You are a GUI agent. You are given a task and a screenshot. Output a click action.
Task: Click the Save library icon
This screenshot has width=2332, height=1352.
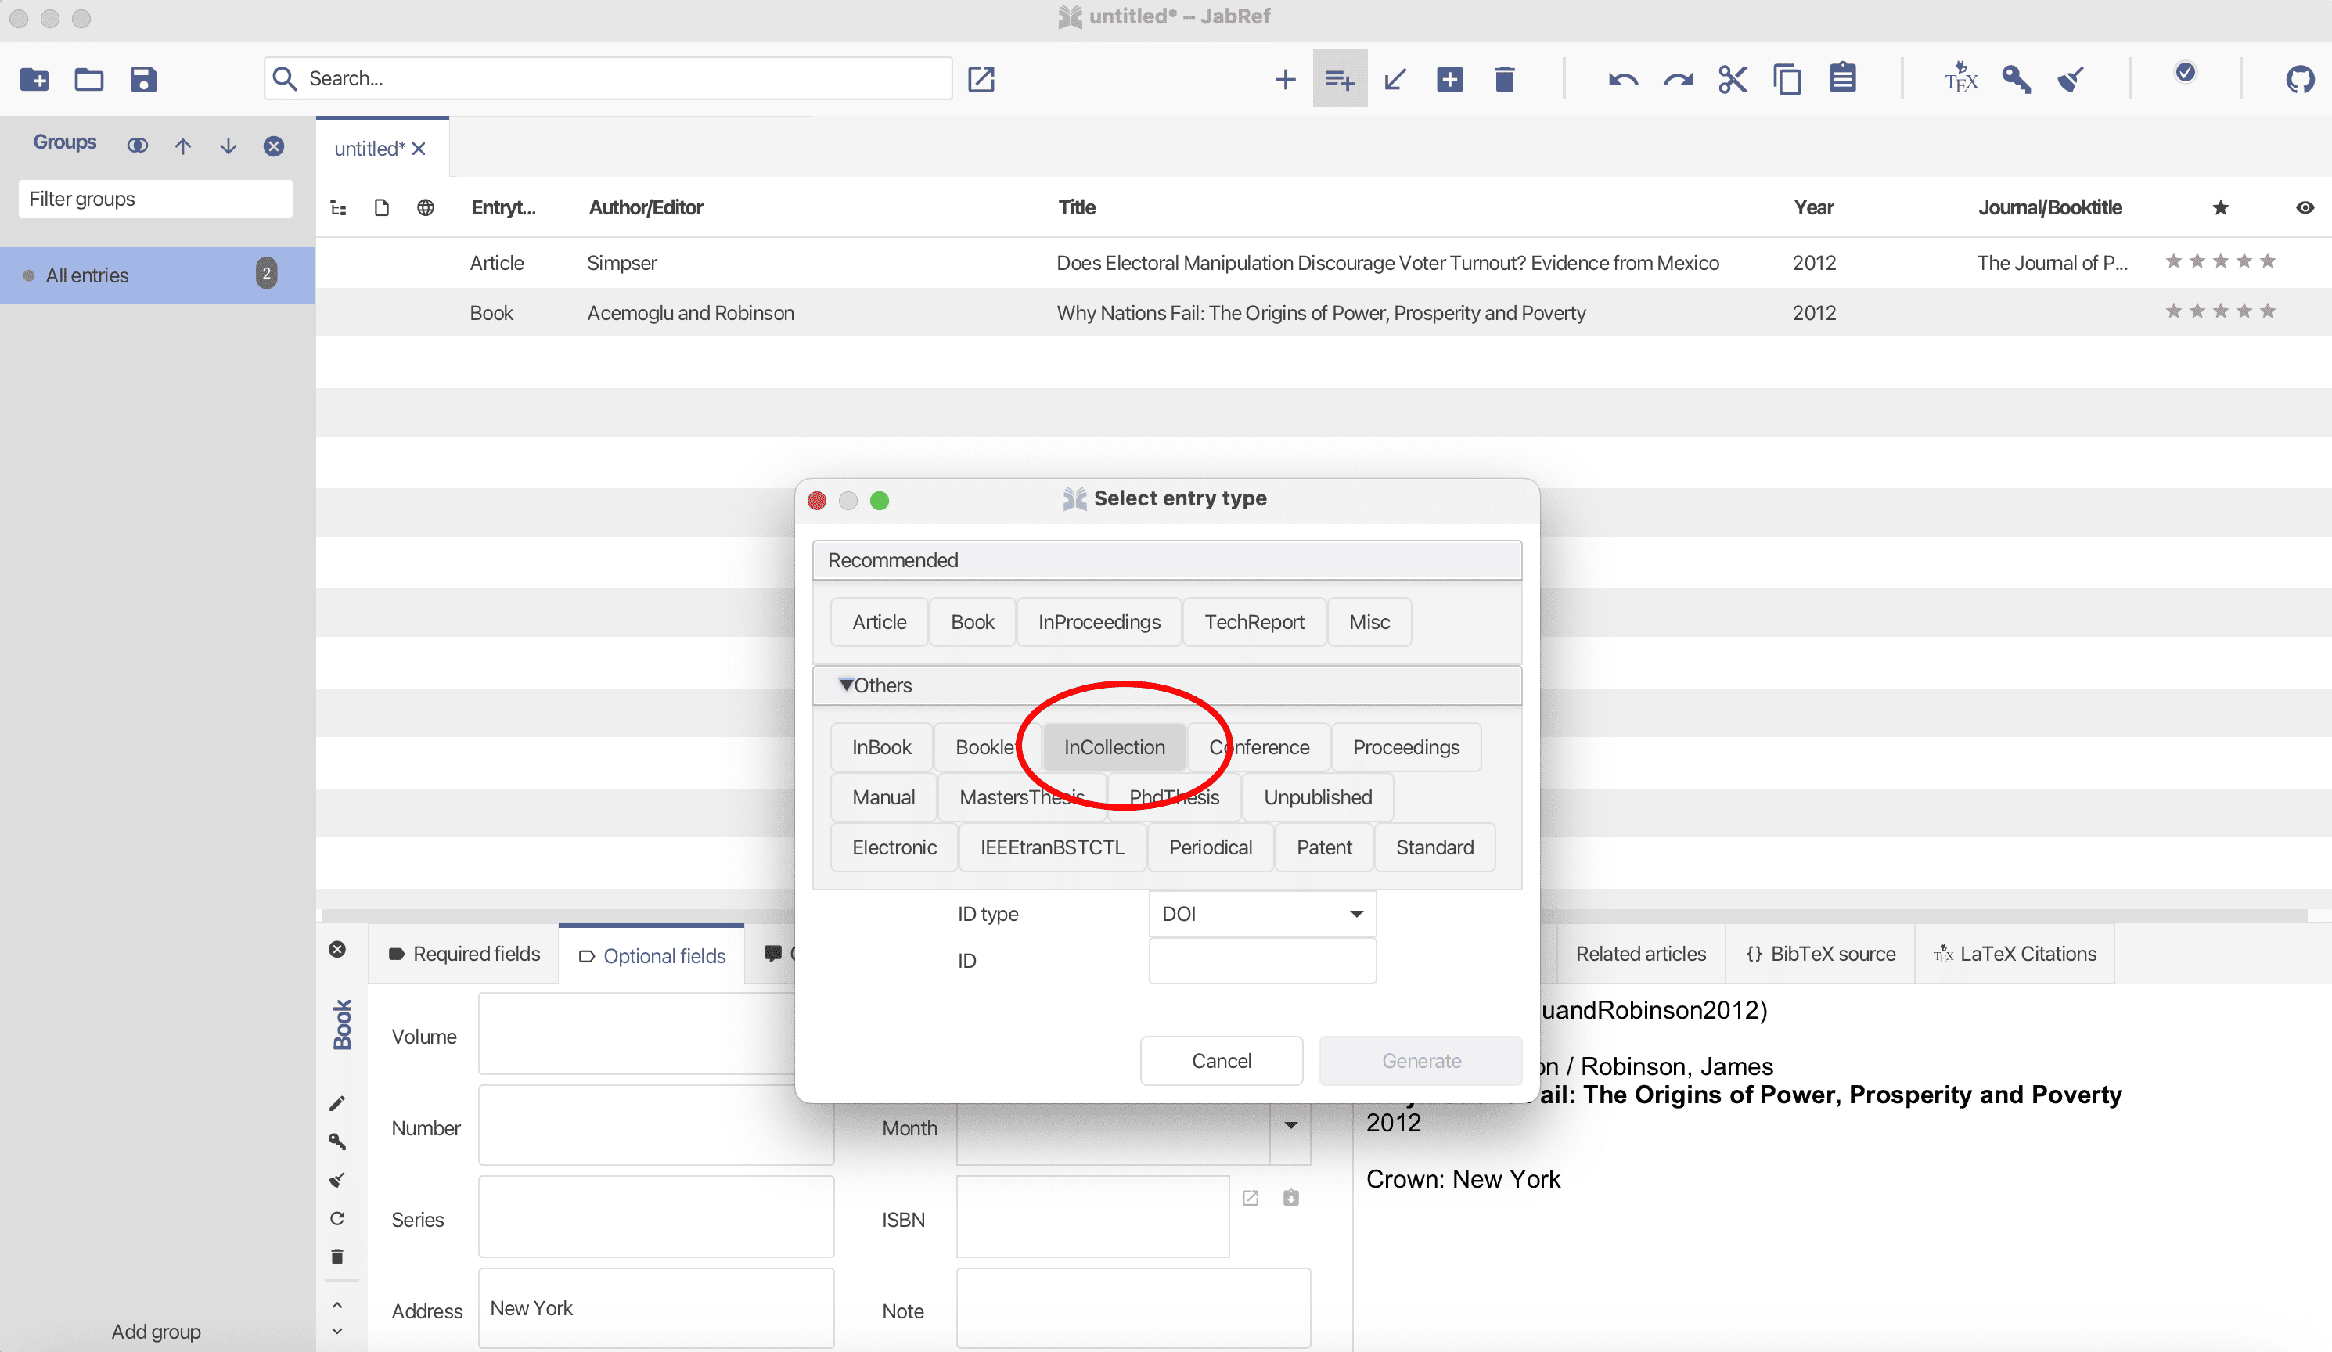(143, 80)
